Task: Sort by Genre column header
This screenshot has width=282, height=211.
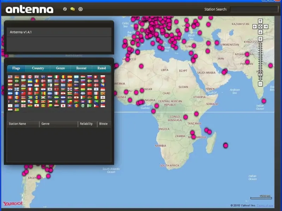Action: click(x=59, y=124)
